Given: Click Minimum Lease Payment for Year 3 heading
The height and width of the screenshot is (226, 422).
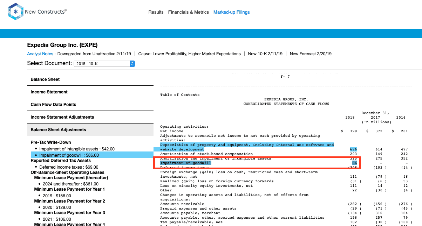Looking at the screenshot, I should 70,213.
